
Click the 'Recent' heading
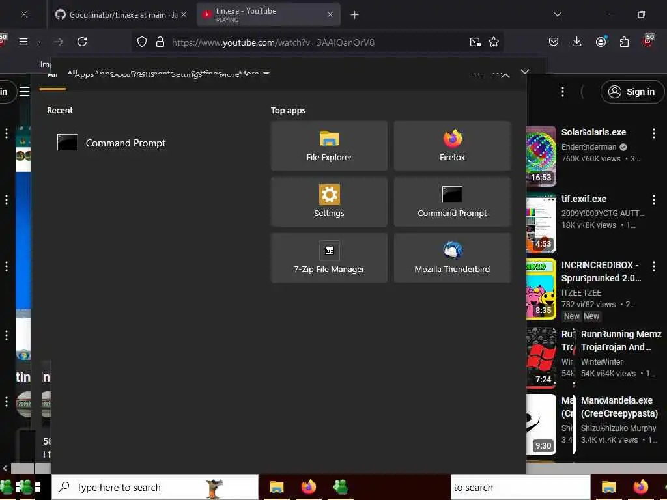click(60, 111)
